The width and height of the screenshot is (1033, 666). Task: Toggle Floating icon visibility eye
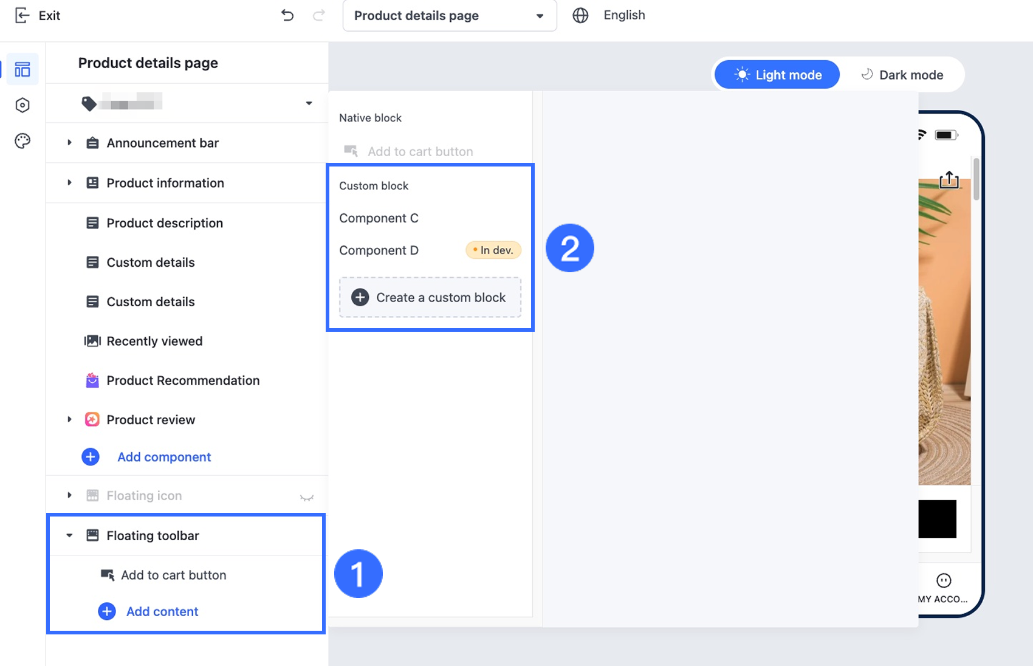tap(307, 497)
